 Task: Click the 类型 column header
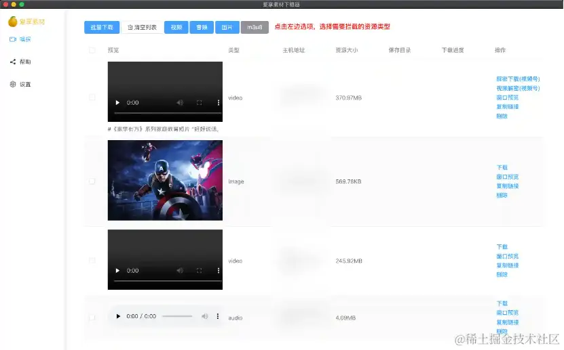[x=233, y=50]
